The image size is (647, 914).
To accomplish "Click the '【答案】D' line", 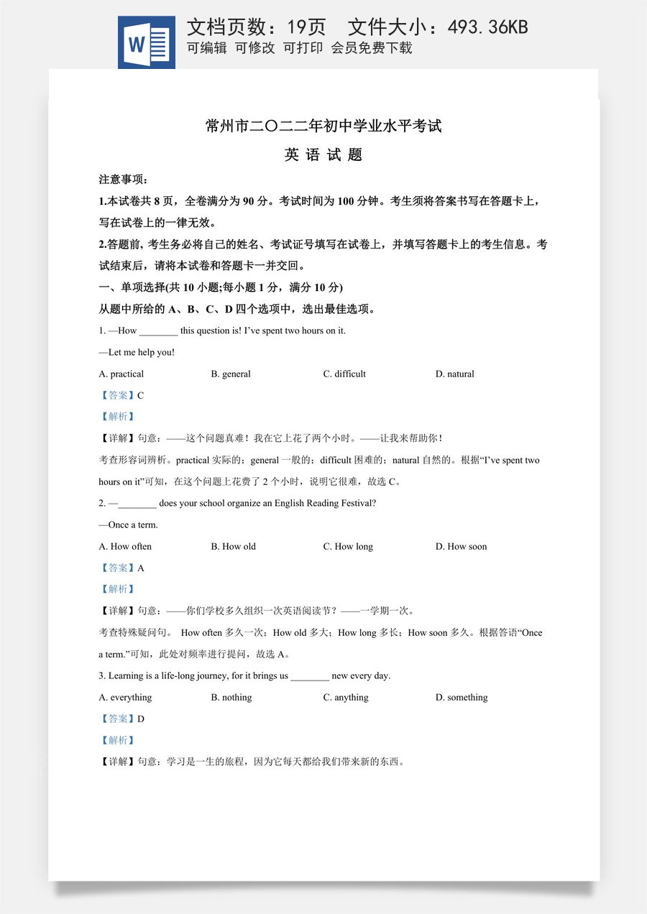I will (121, 719).
